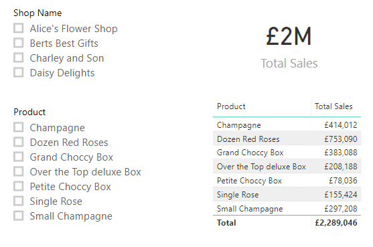
Task: Filter by Dozen Red Roses checkbox
Action: click(18, 142)
